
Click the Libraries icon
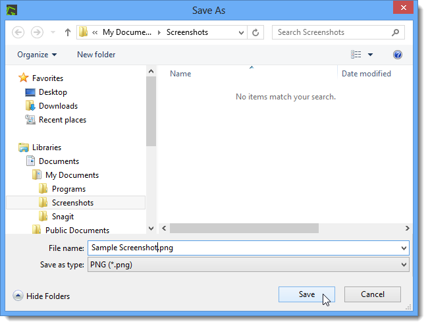click(x=24, y=148)
